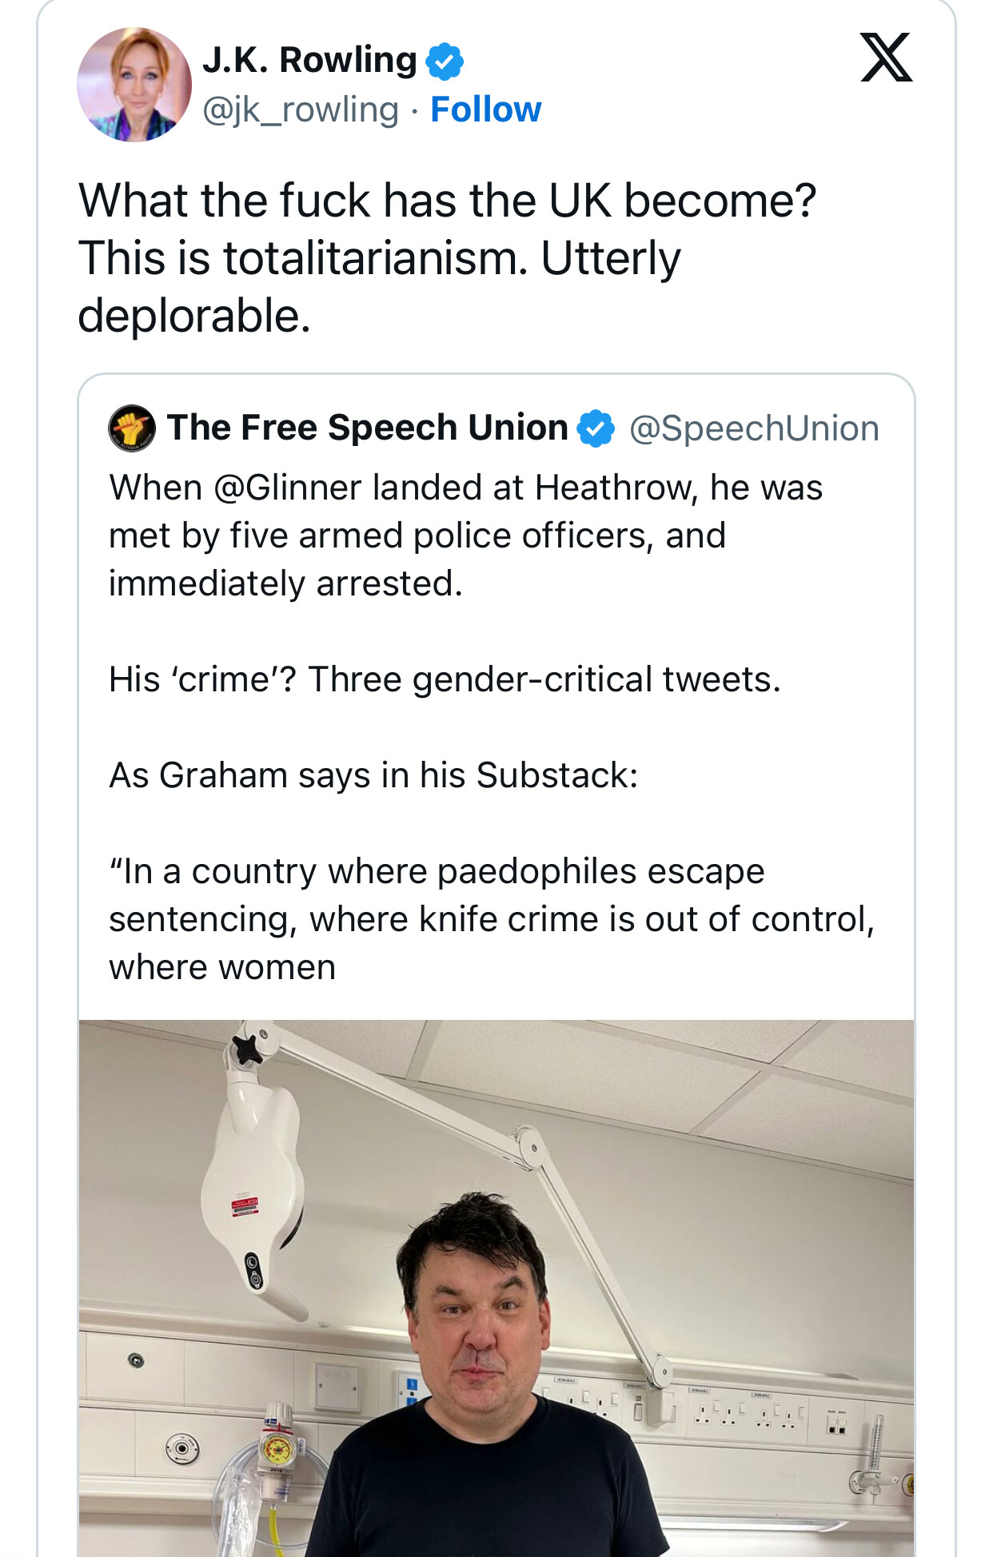The height and width of the screenshot is (1557, 993).
Task: Follow the @jk_rowling account
Action: (485, 110)
